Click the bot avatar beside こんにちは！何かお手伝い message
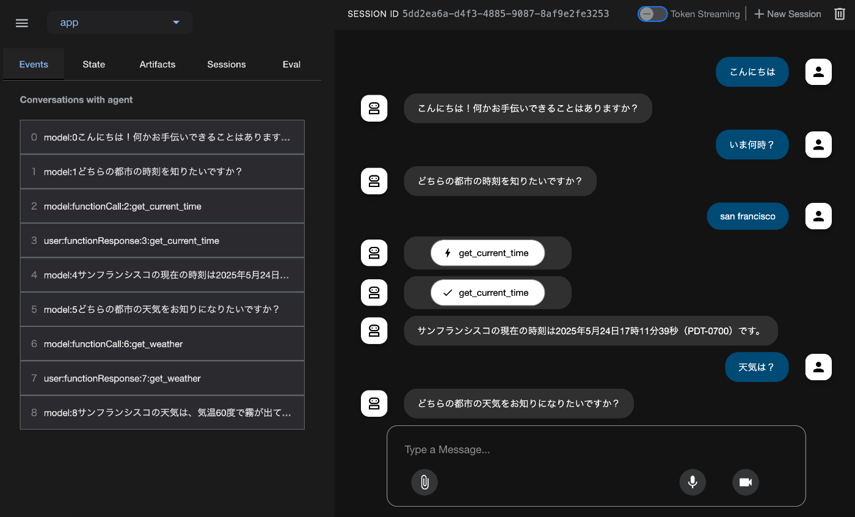Viewport: 855px width, 517px height. [374, 108]
